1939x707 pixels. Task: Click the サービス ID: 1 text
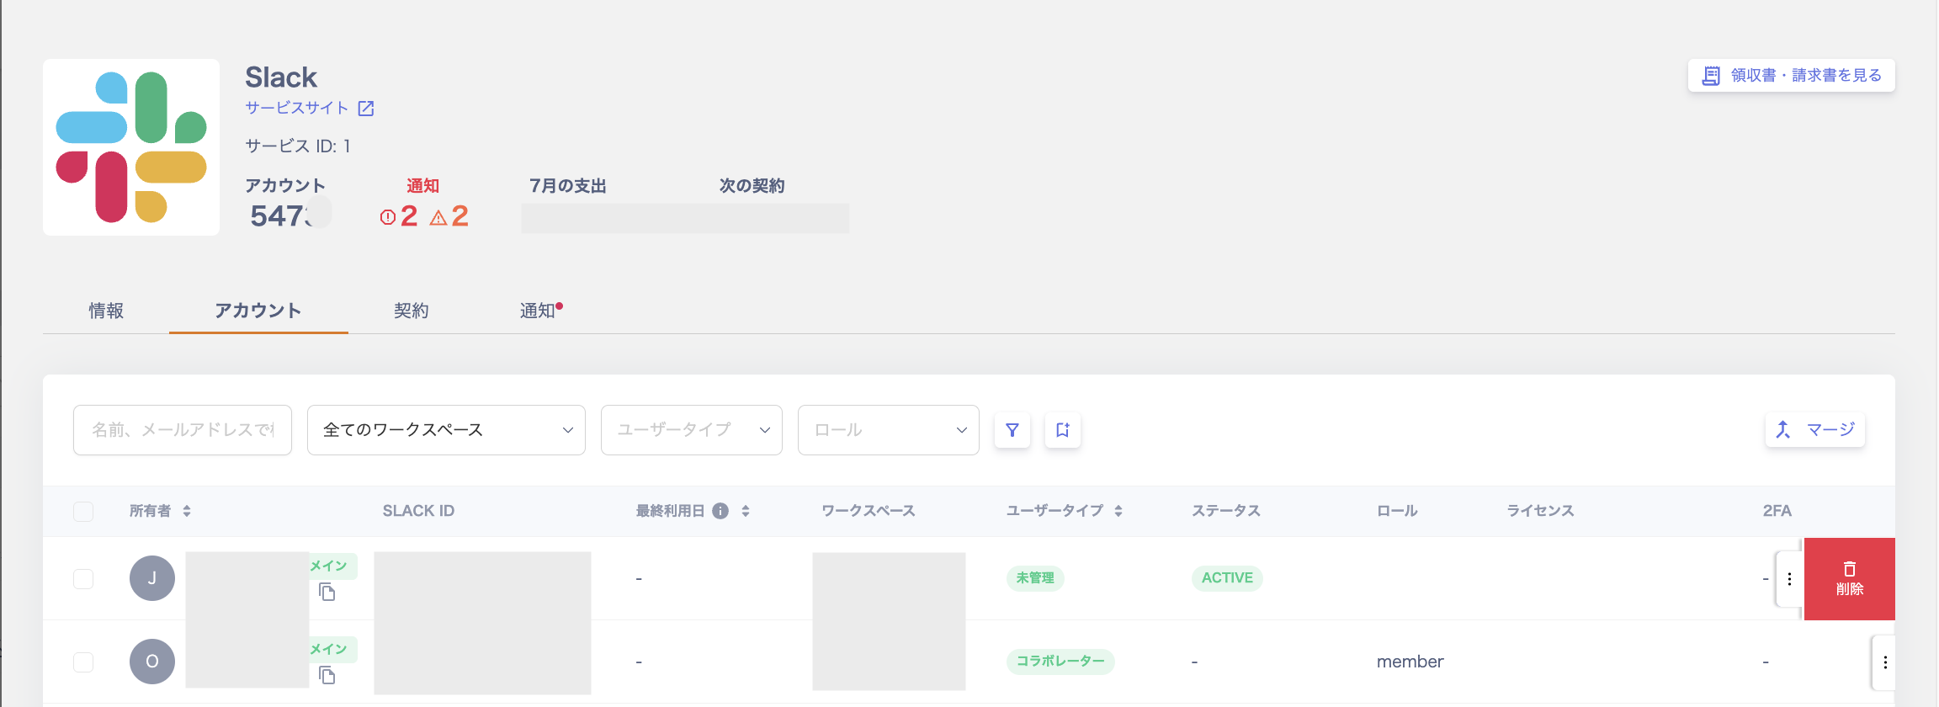pos(298,146)
